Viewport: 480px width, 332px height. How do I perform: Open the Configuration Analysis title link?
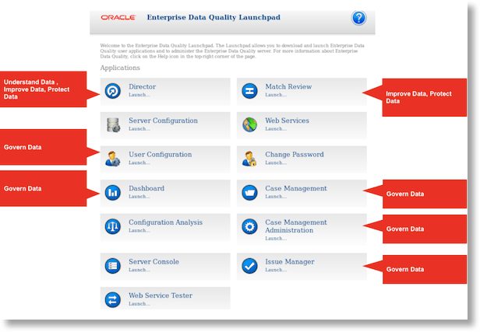point(166,222)
